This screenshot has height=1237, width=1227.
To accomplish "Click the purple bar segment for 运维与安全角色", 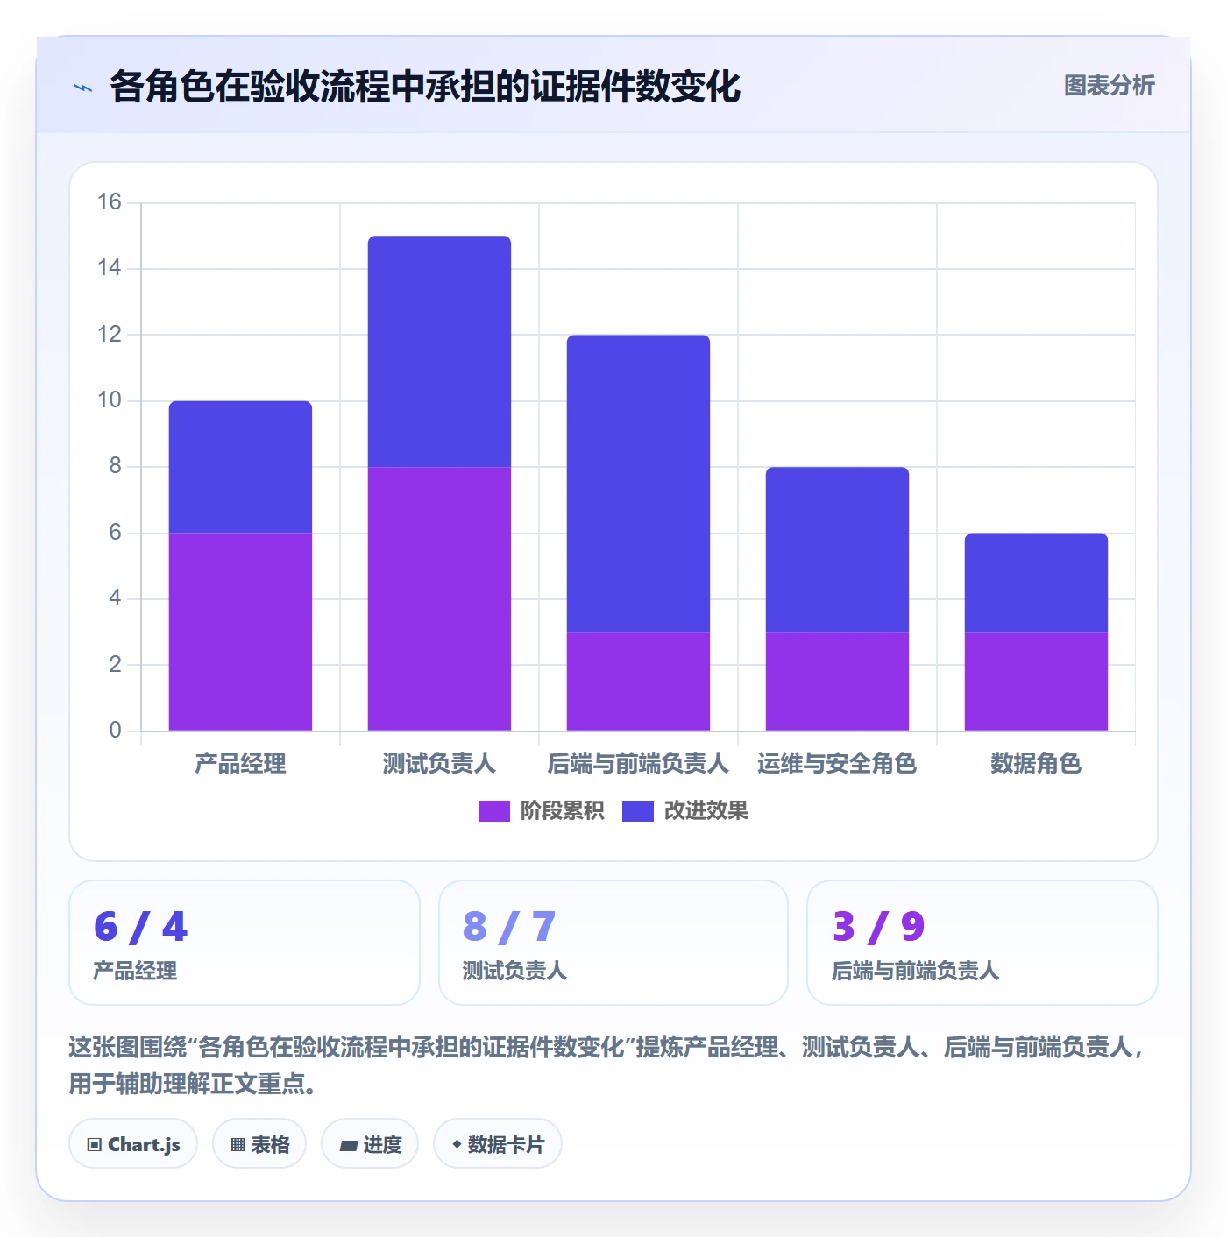I will click(837, 681).
